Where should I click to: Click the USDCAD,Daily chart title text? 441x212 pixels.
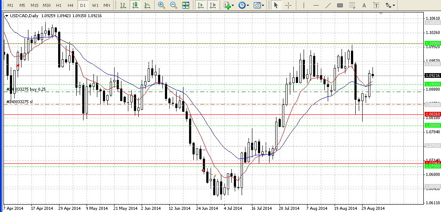click(24, 16)
